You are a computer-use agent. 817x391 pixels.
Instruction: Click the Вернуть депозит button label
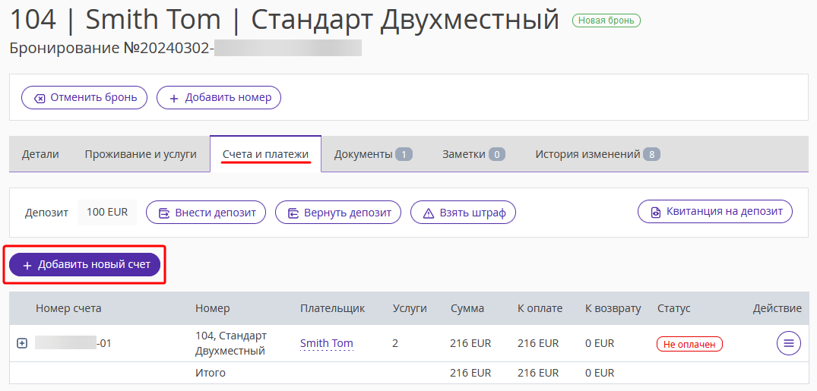click(x=347, y=213)
